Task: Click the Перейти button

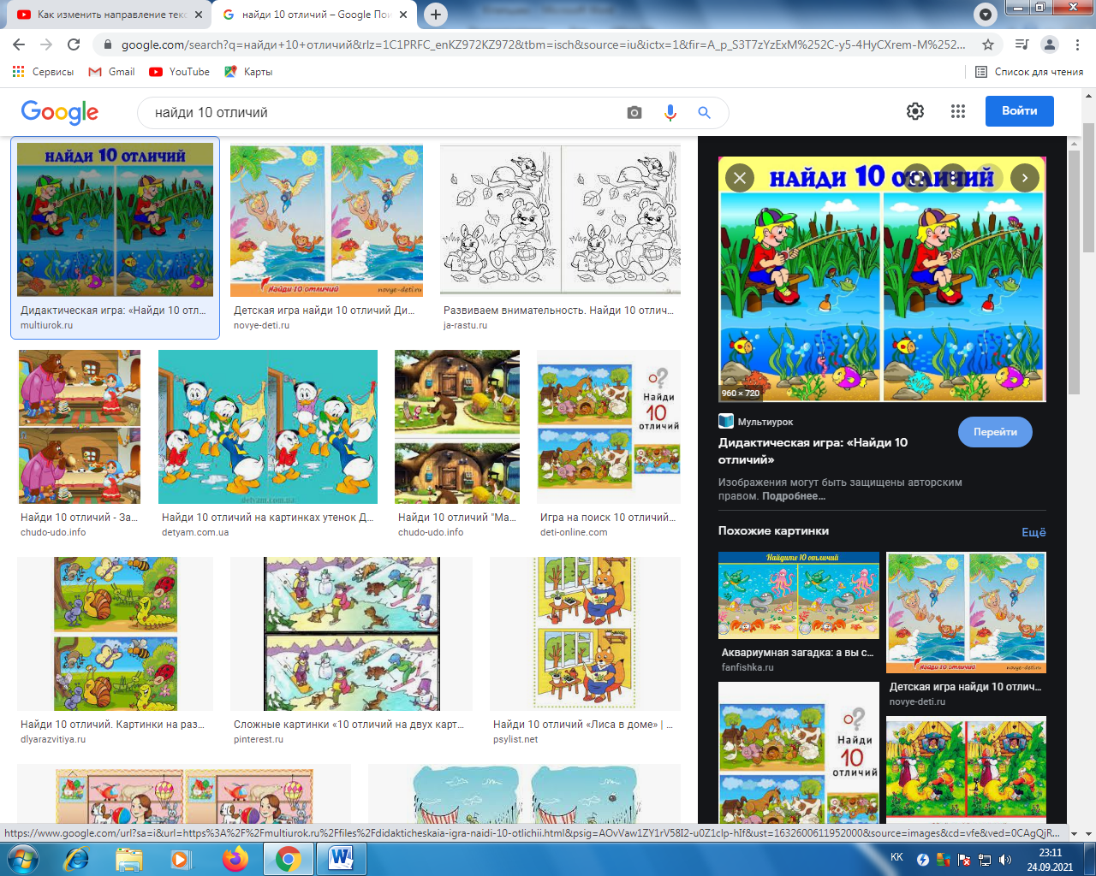Action: point(995,432)
